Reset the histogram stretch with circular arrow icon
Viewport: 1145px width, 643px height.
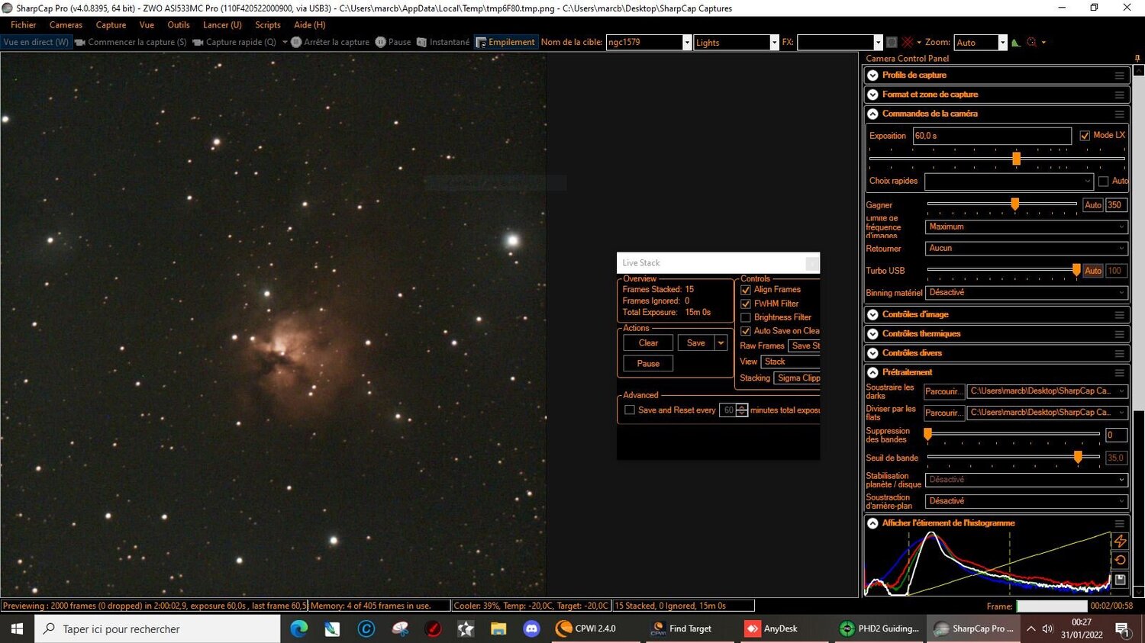(x=1120, y=559)
